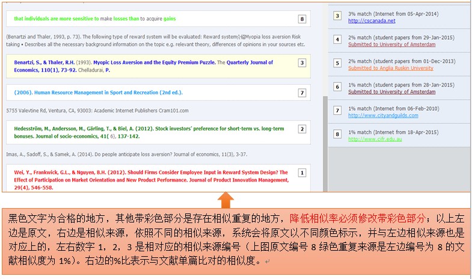Click green text 'Stock investors' preference for short-term vs. long-term'
The image size is (472, 279).
(219, 129)
